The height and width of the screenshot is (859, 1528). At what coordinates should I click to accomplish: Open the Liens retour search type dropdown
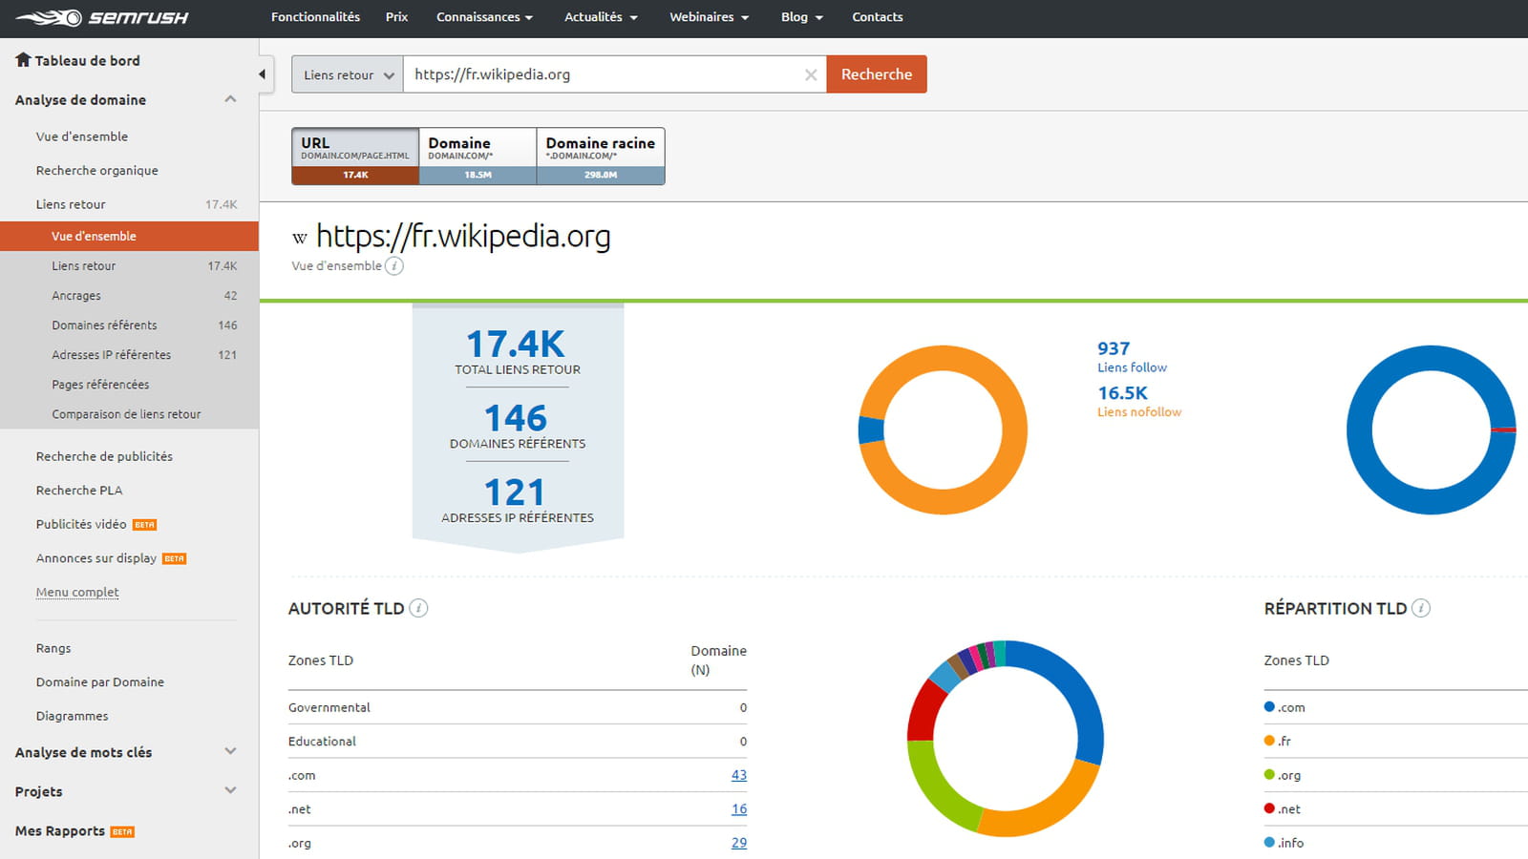pyautogui.click(x=348, y=74)
